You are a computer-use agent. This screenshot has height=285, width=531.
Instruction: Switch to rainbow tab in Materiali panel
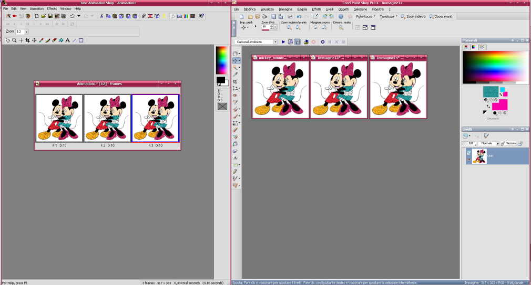pos(473,47)
